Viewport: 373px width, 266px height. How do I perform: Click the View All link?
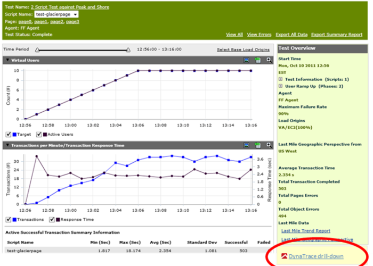point(234,35)
